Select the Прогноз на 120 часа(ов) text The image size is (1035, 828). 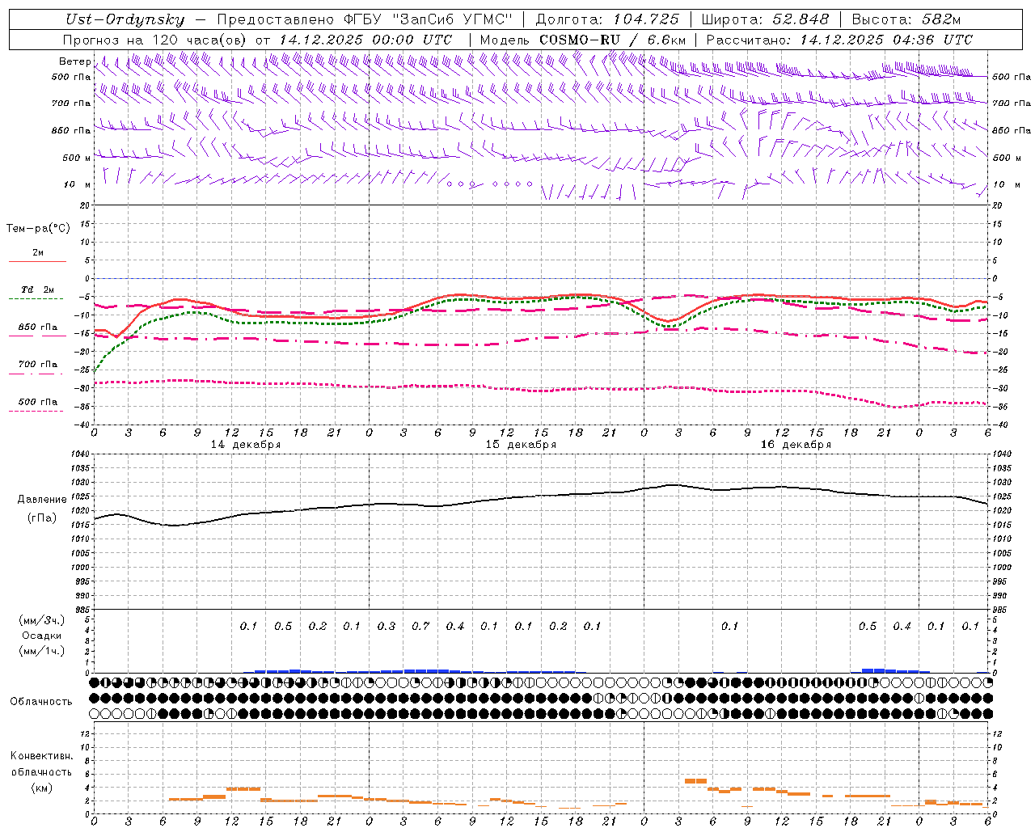tap(156, 40)
